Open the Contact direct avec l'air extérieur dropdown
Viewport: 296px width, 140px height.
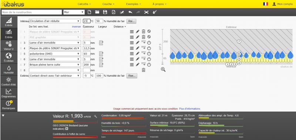click(55, 76)
